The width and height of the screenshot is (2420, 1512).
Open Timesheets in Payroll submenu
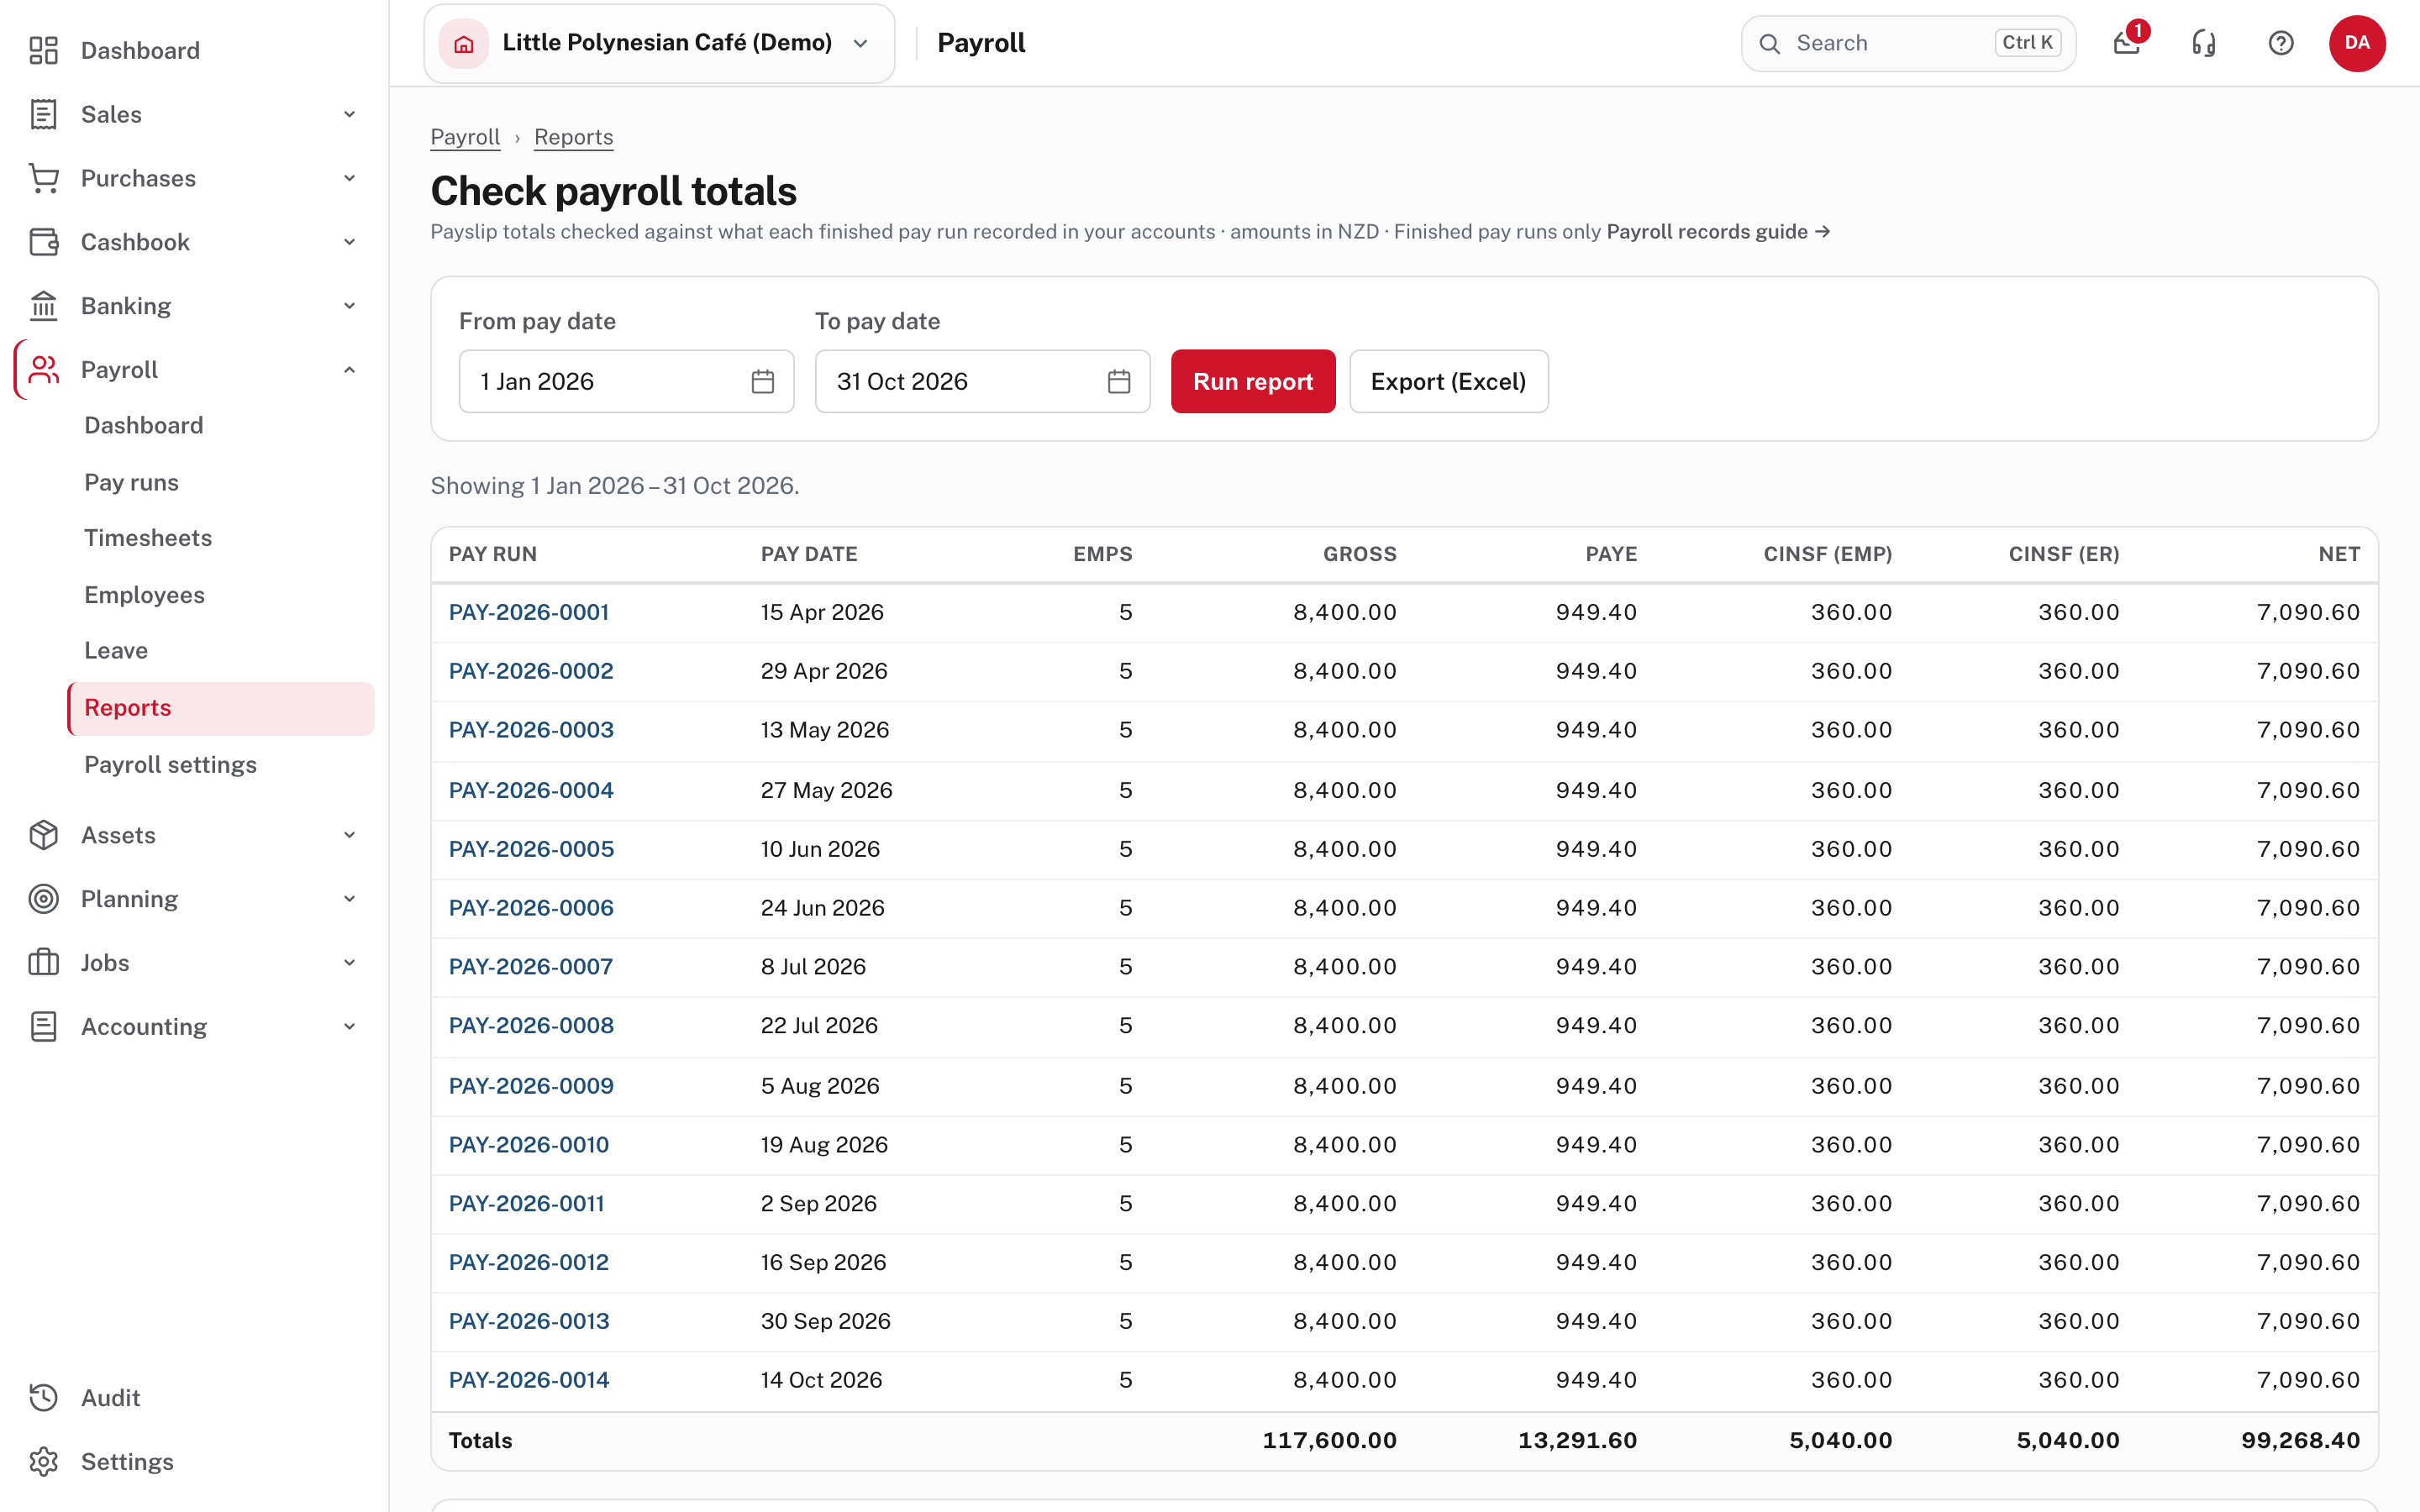click(148, 538)
